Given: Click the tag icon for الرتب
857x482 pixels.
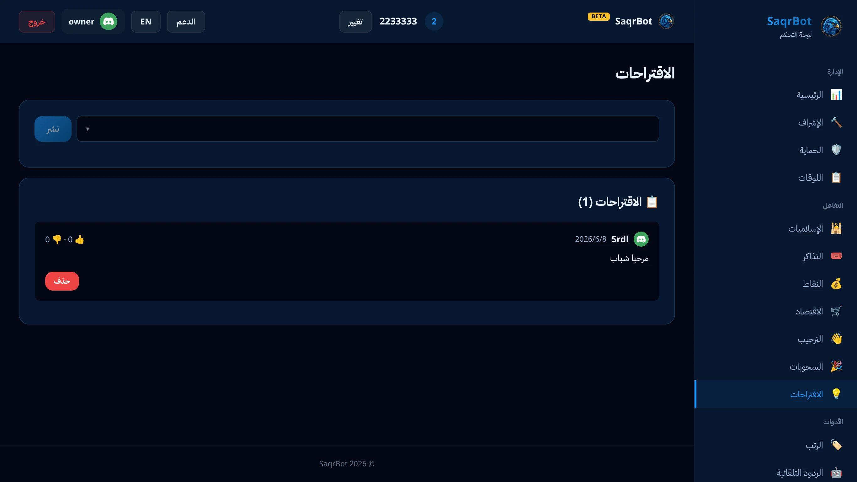Looking at the screenshot, I should tap(836, 445).
